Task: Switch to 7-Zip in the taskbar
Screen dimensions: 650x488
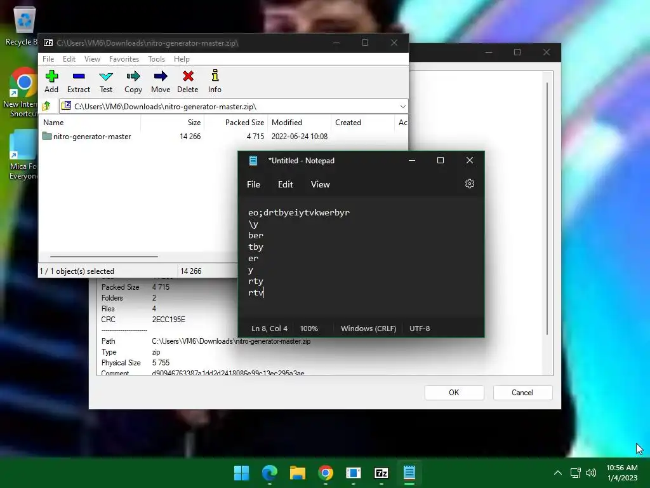Action: tap(381, 473)
